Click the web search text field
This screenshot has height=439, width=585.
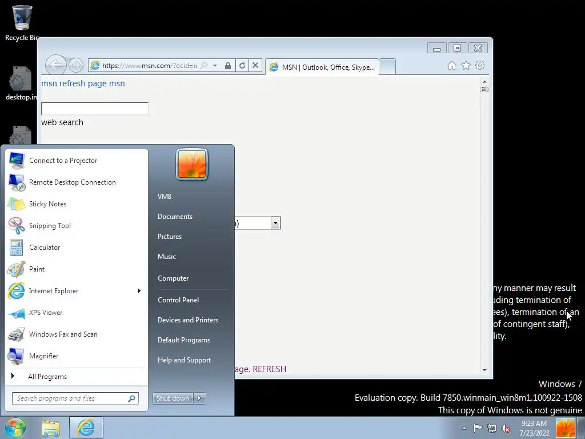coord(95,109)
